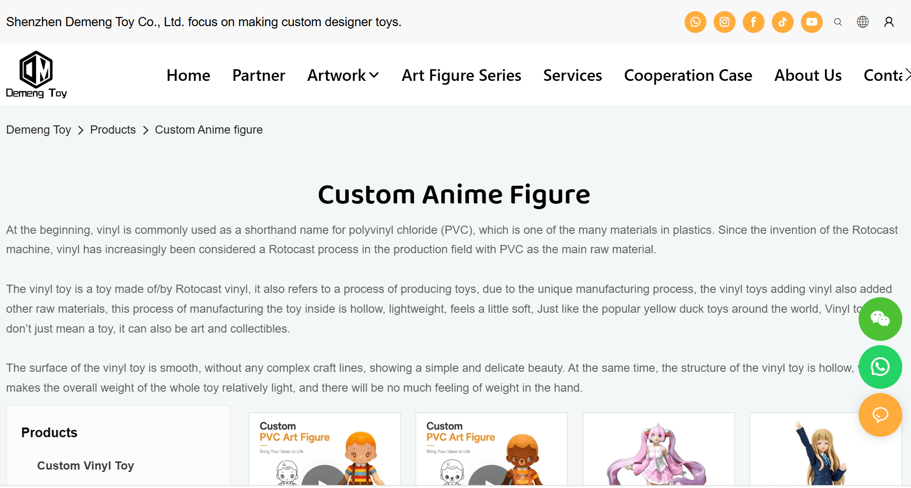Screen dimensions: 911x488
Task: Open the floating WeChat chat button
Action: (880, 319)
